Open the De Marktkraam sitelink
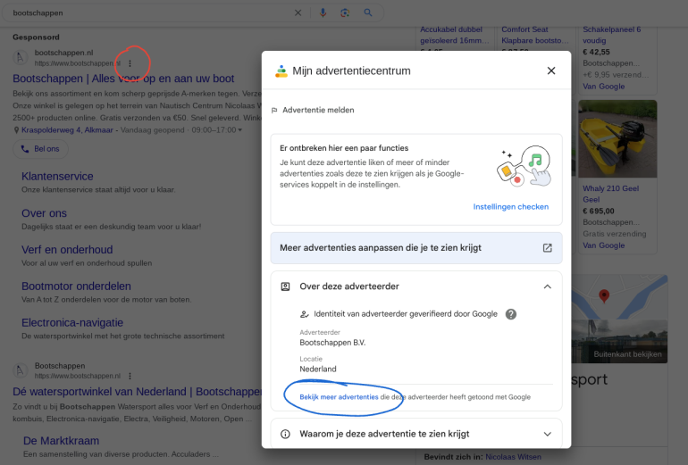Screen dimensions: 688x465 61,441
